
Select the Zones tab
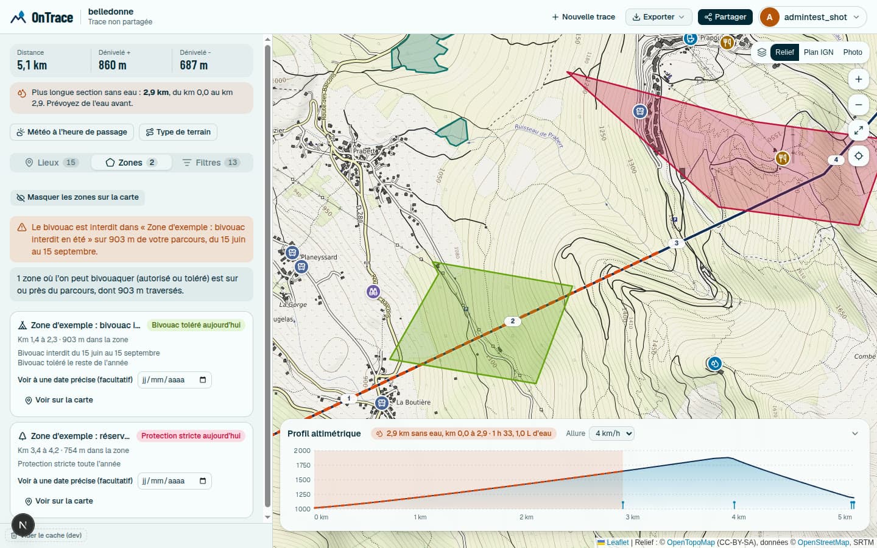click(132, 163)
